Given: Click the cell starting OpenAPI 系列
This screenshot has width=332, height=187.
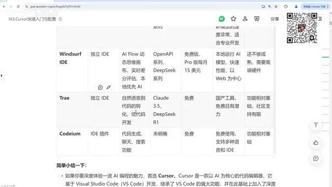Looking at the screenshot, I should click(x=166, y=70).
